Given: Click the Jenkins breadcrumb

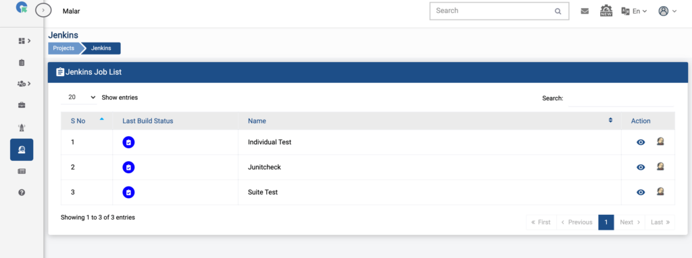Looking at the screenshot, I should pyautogui.click(x=101, y=49).
